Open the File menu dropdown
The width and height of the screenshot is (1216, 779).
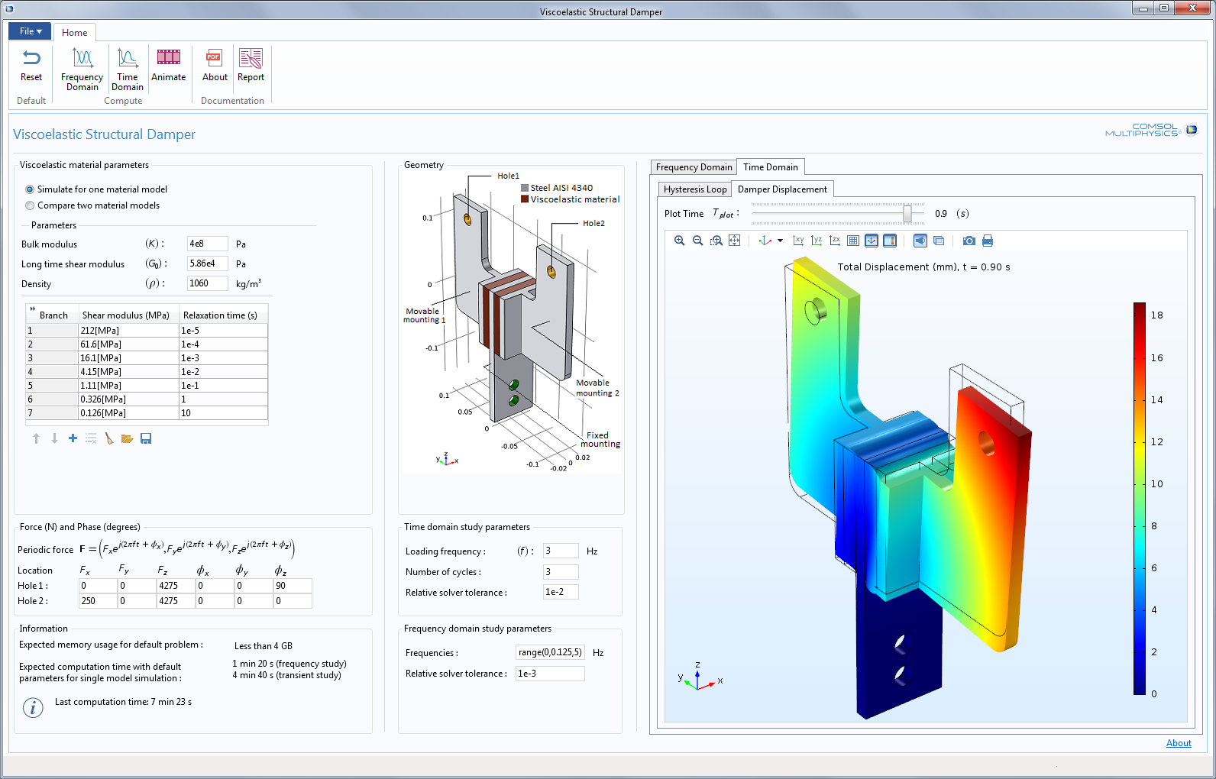(30, 31)
